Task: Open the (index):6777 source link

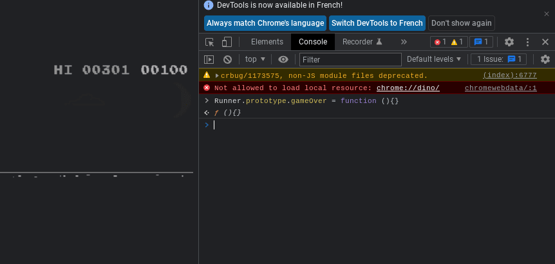Action: coord(510,75)
